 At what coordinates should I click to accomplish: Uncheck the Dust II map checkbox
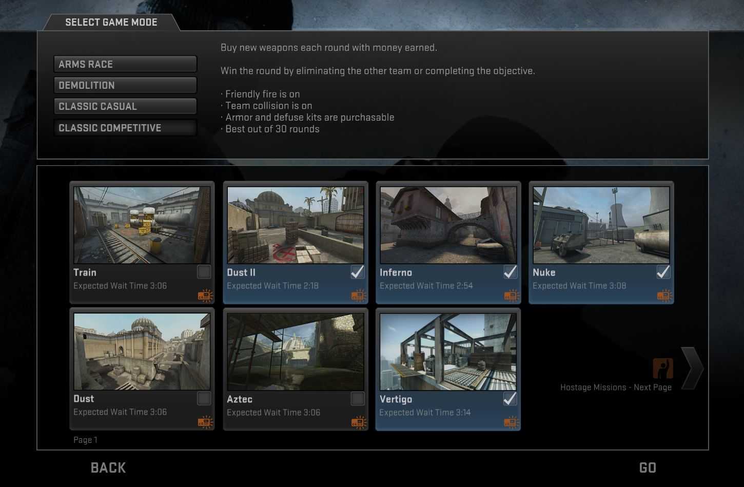358,272
